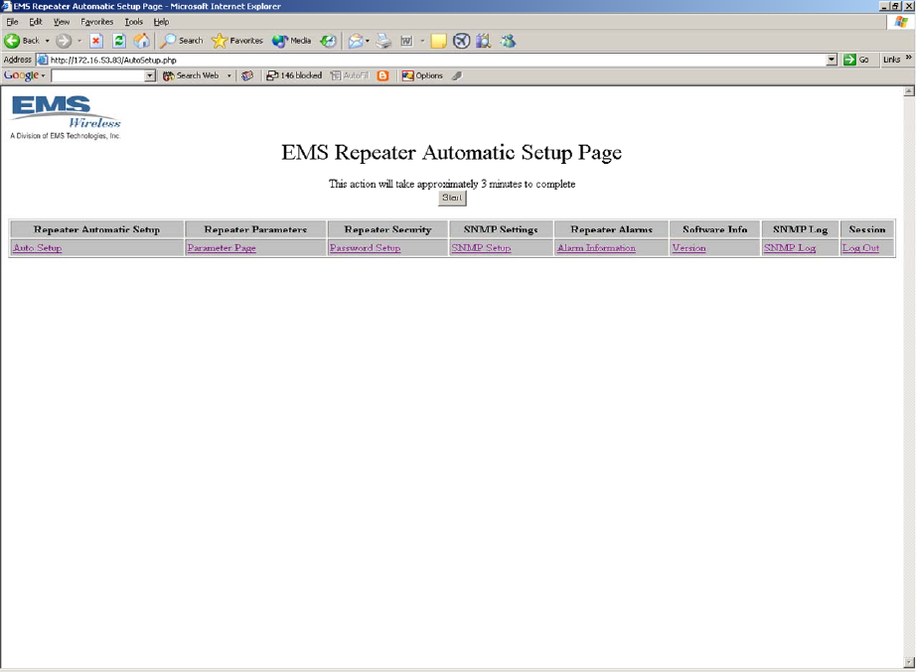Open the Password Setup link

point(366,248)
